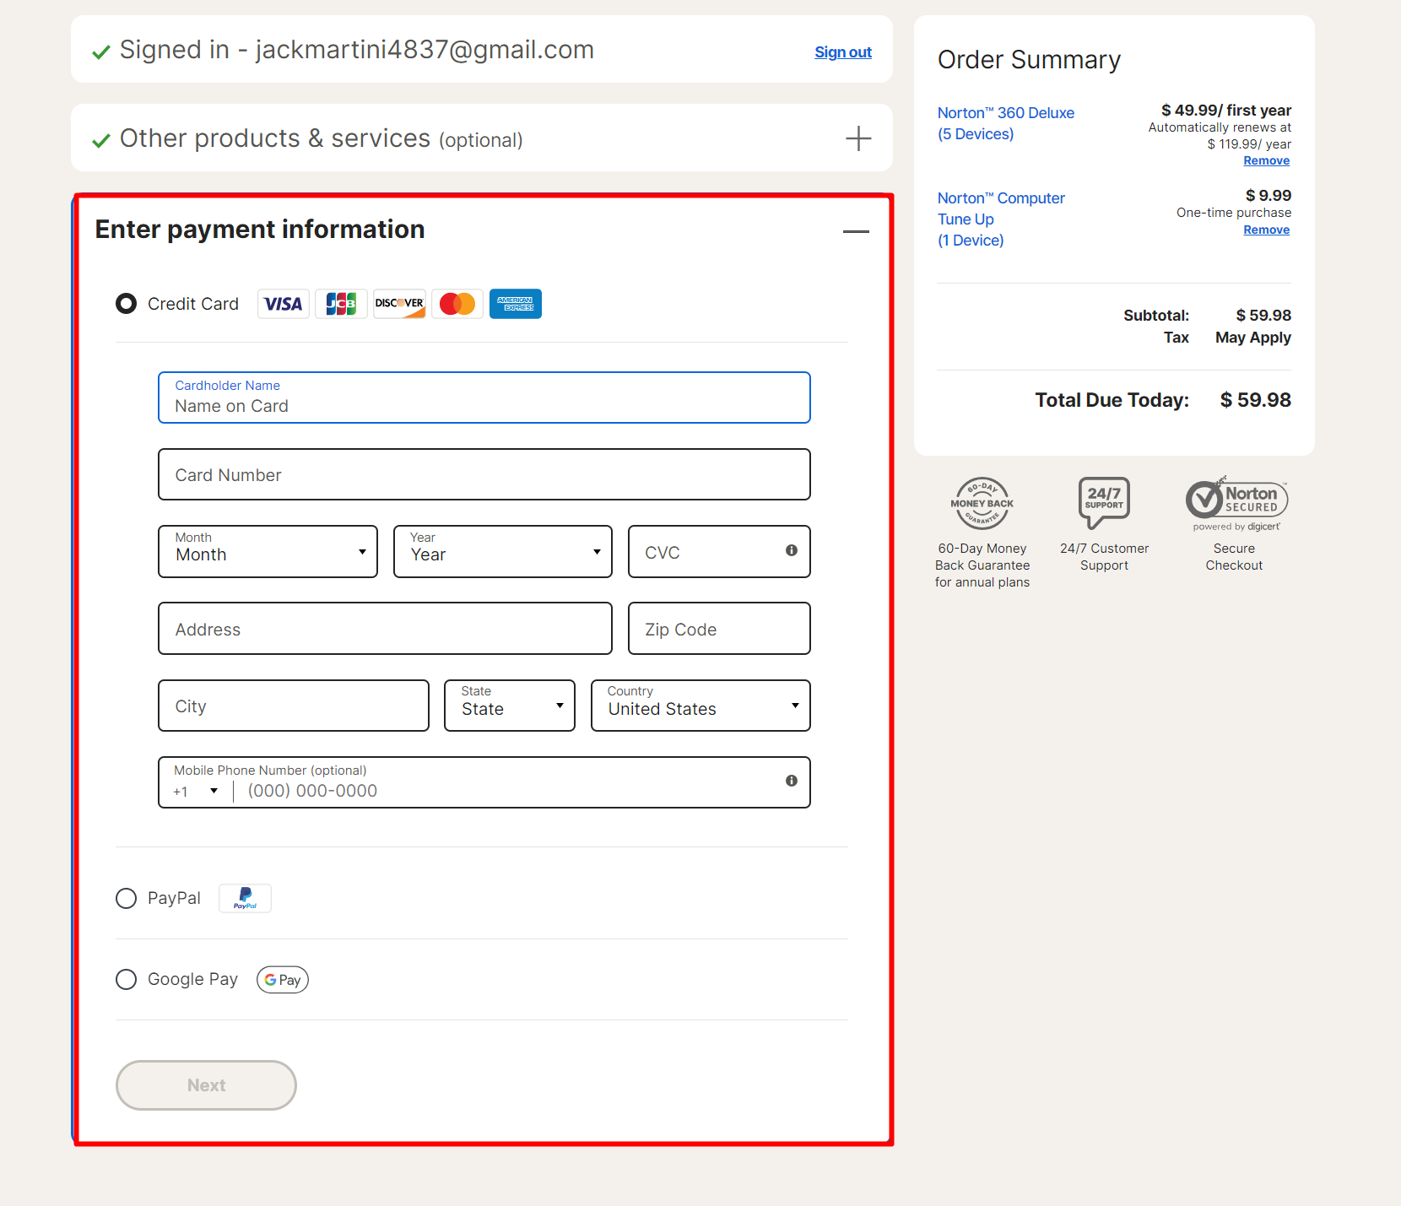This screenshot has height=1206, width=1401.
Task: Click the Sign out link
Action: 842,52
